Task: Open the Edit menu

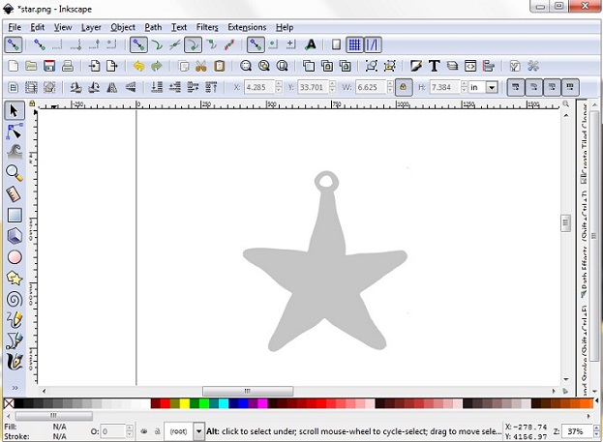Action: 38,27
